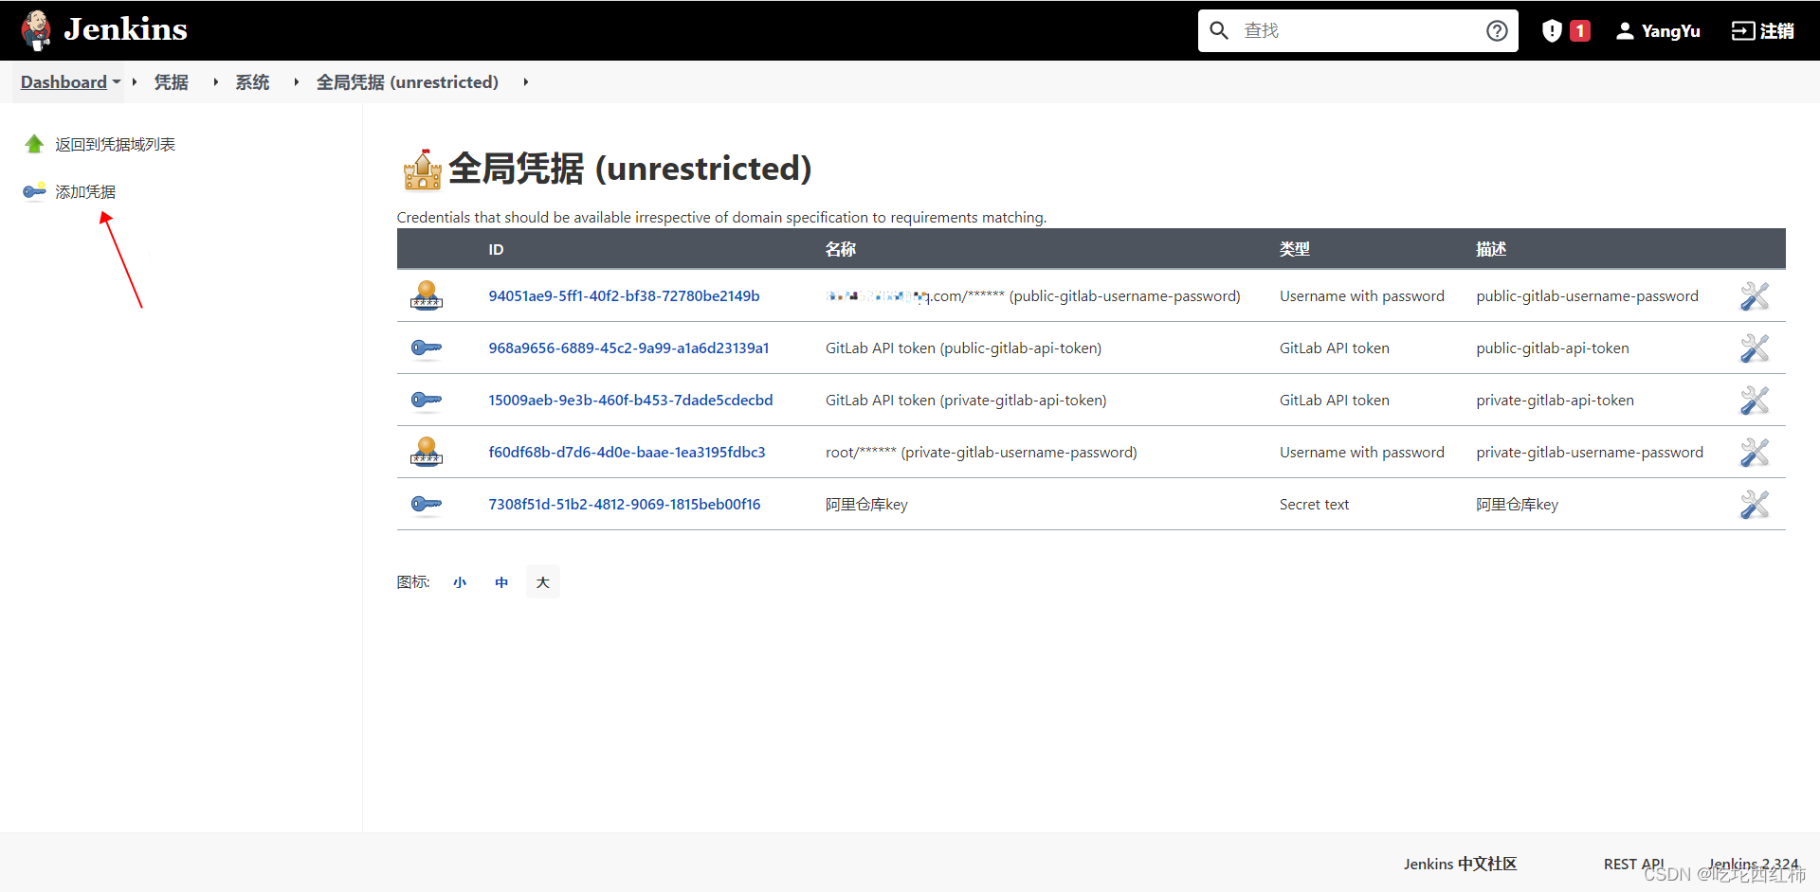This screenshot has width=1820, height=892.
Task: Open the 凭据 breadcrumb
Action: [172, 82]
